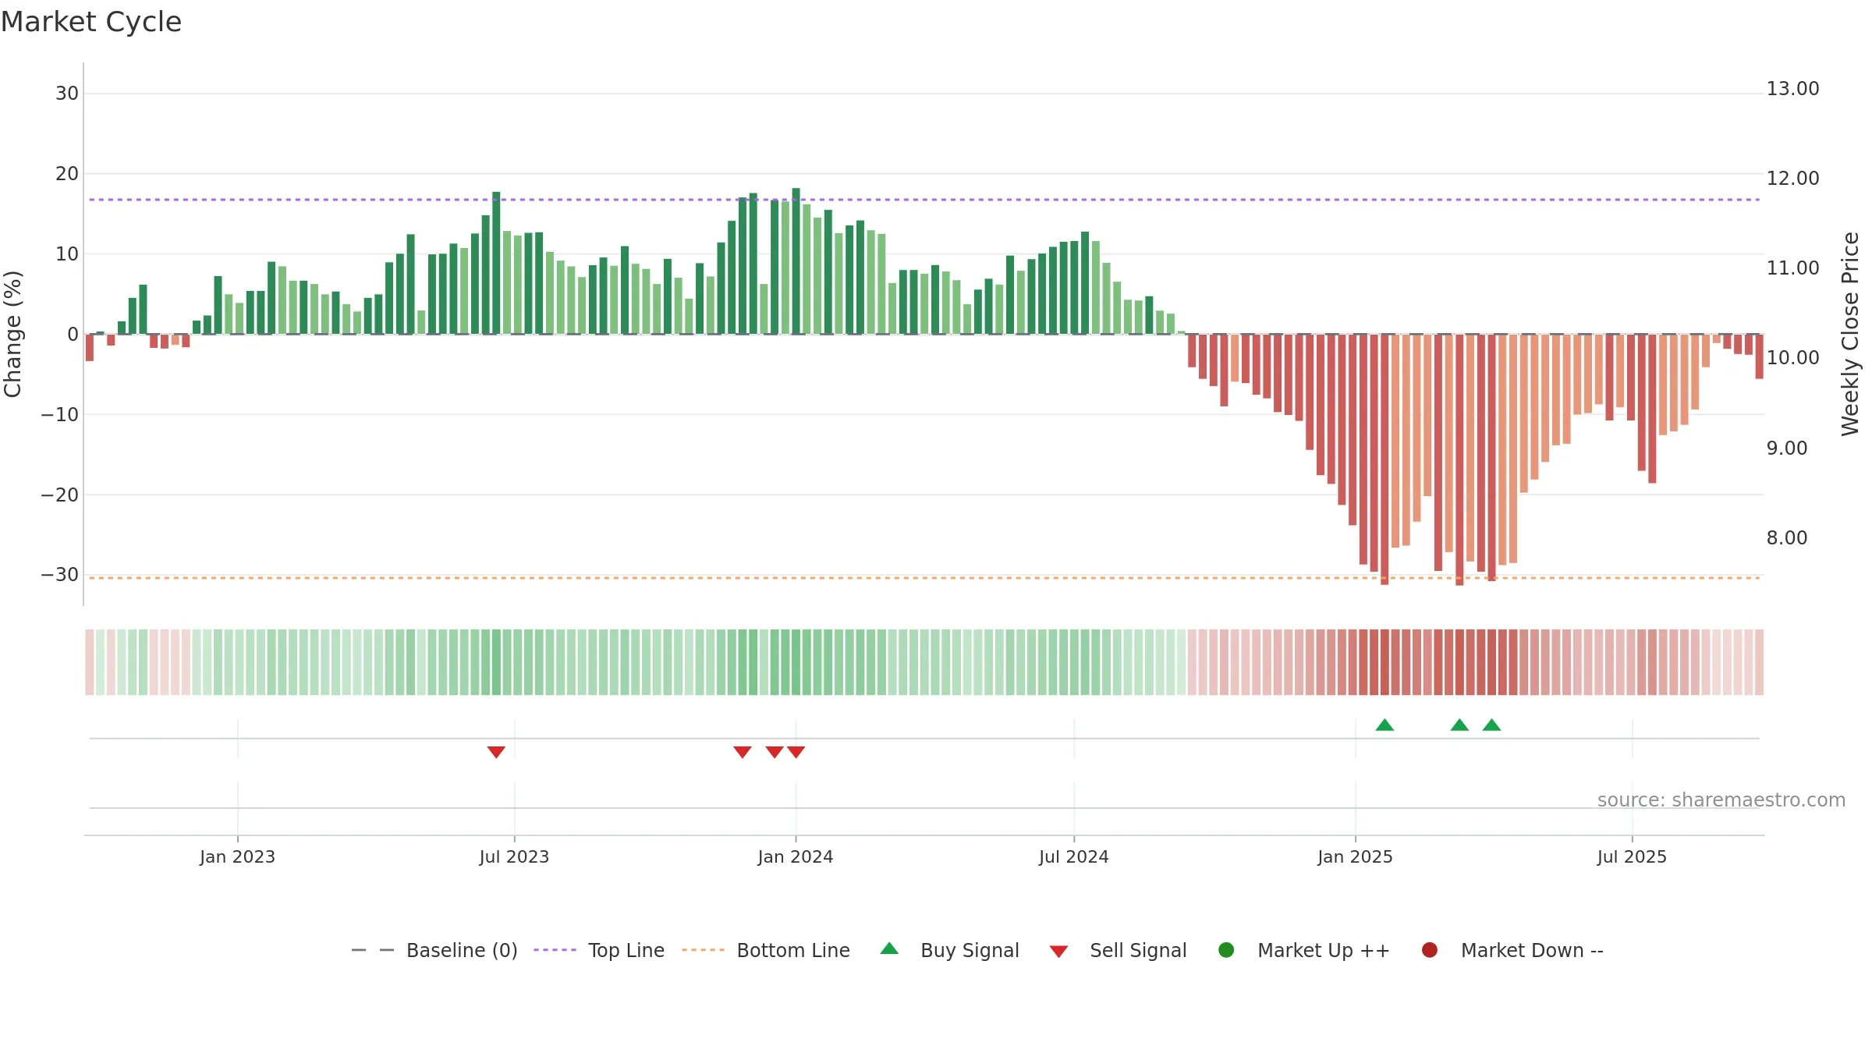Click the Jul 2025 x-axis label
This screenshot has height=1053, width=1872.
point(1632,857)
